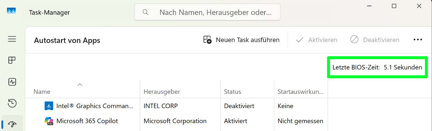Image resolution: width=432 pixels, height=131 pixels.
Task: Open the App history icon in sidebar
Action: (x=12, y=103)
